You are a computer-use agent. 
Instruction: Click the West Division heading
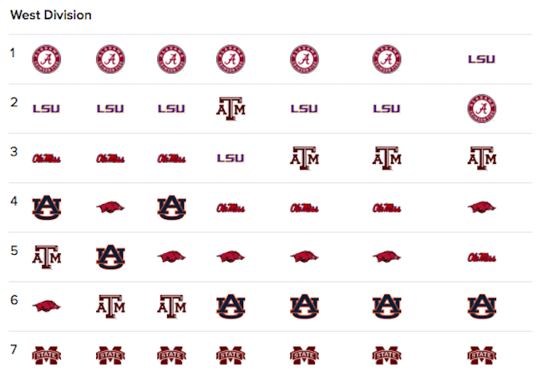point(51,15)
